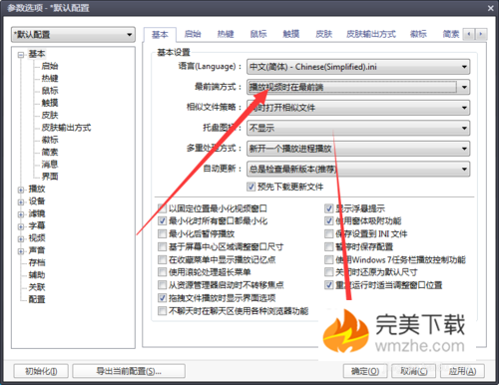
Task: Expand the 播放 tree node
Action: pos(21,190)
